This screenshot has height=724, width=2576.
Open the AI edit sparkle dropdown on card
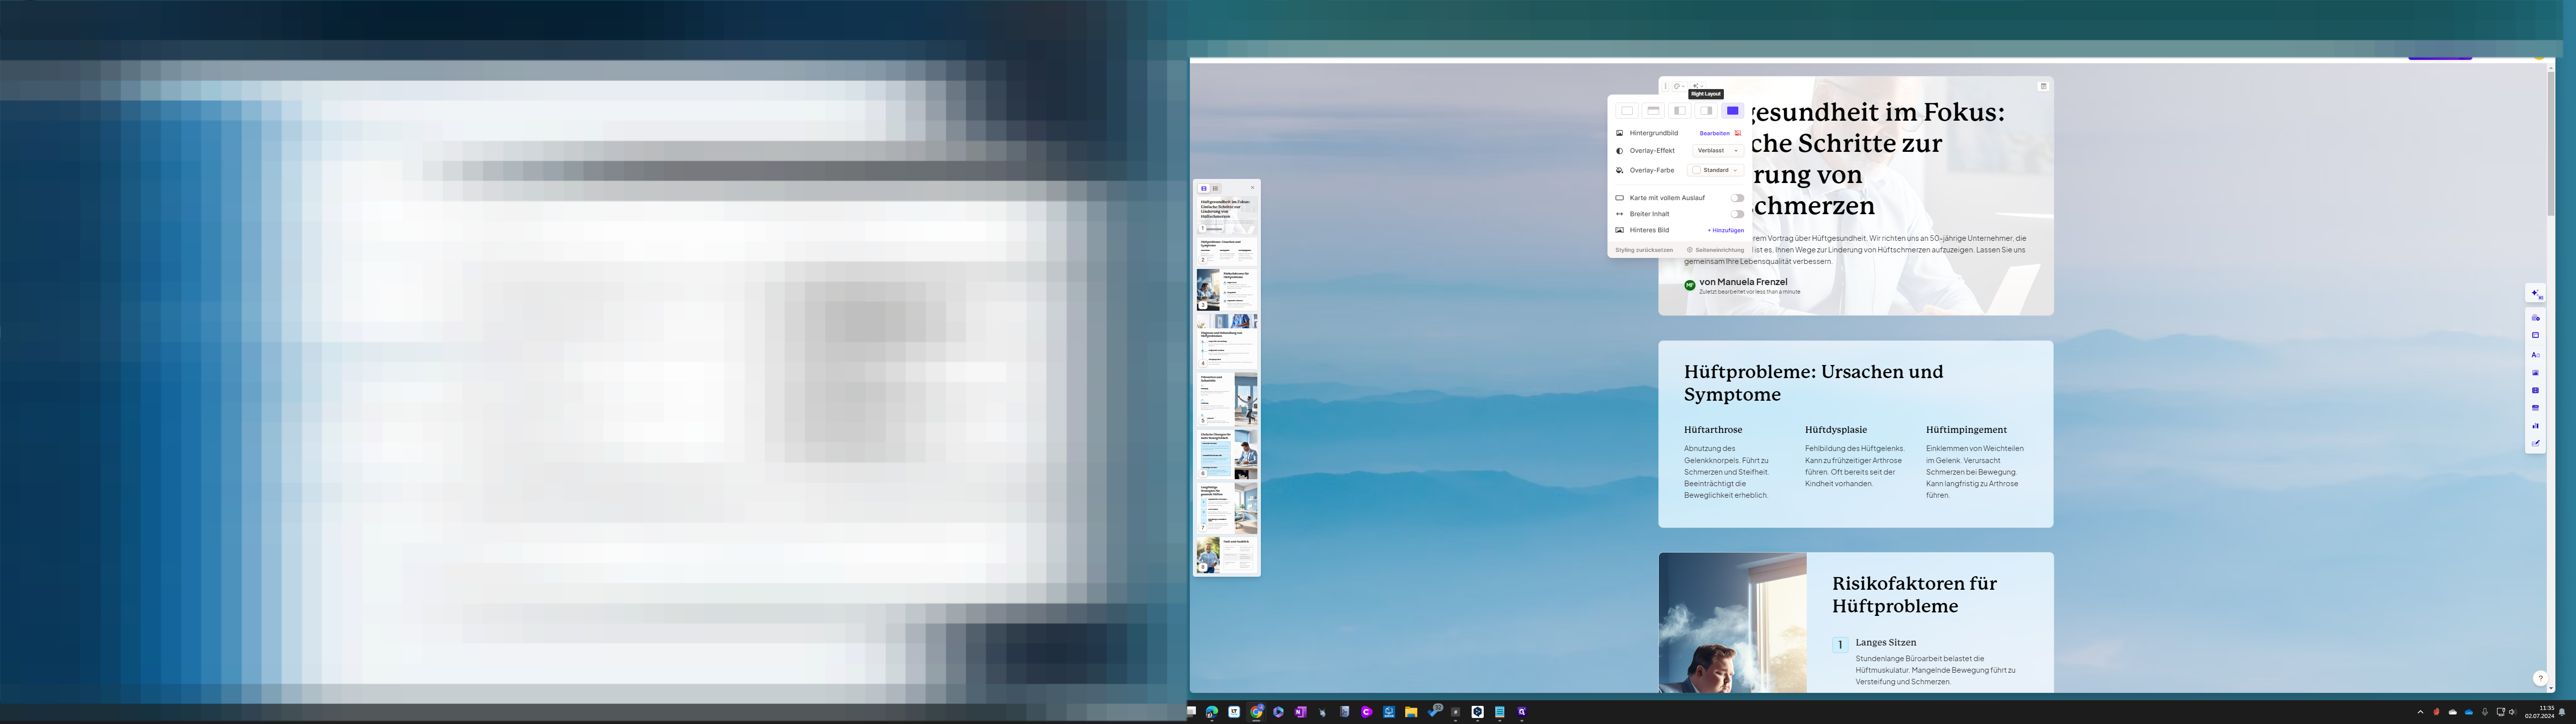tap(1698, 86)
